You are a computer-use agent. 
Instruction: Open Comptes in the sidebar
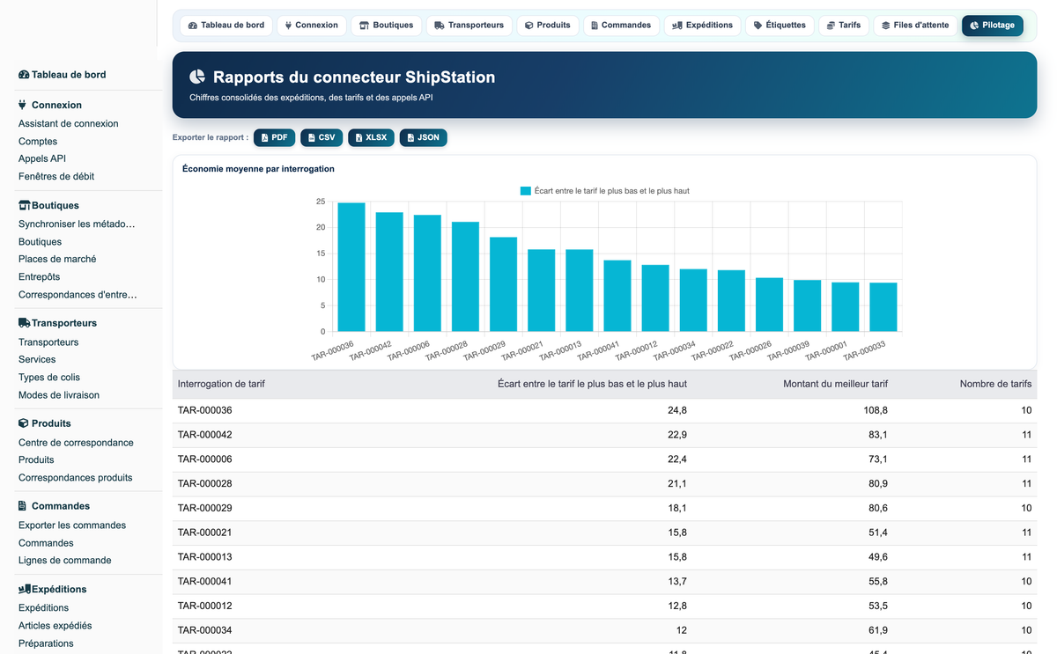click(38, 142)
